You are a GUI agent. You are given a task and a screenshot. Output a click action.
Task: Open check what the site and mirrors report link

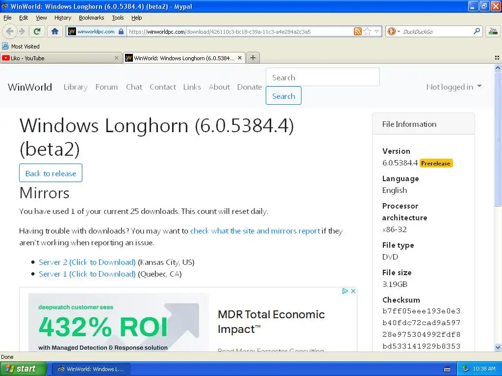click(x=255, y=231)
